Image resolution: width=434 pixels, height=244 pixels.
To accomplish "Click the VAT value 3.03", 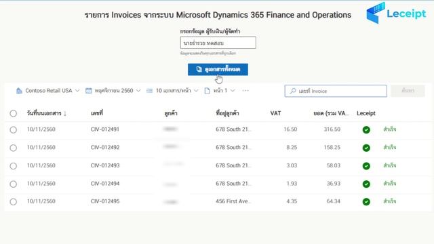I will pyautogui.click(x=292, y=165).
